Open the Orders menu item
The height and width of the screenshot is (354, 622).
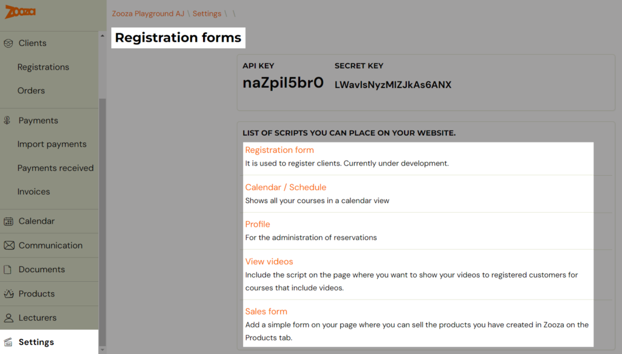[31, 91]
